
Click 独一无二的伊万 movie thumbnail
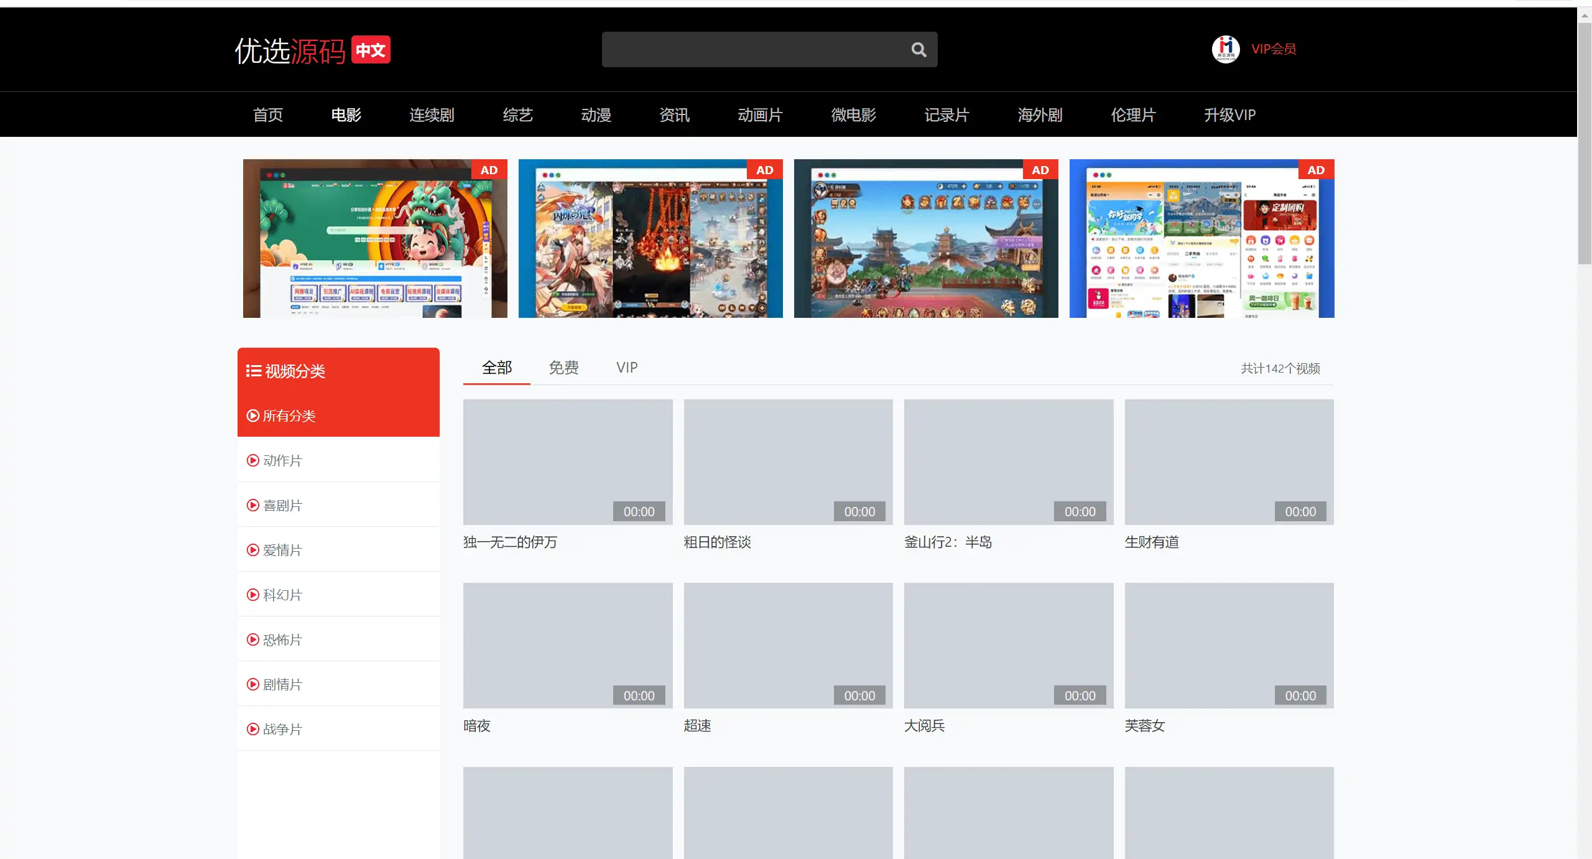(569, 462)
